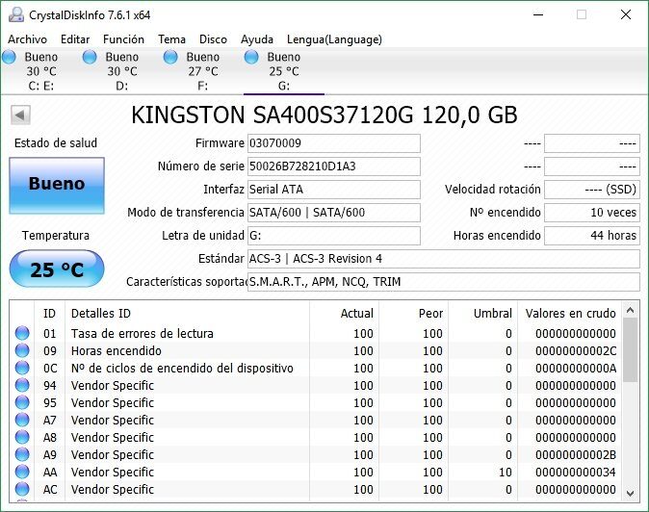Click status orb for attribute A7
The width and height of the screenshot is (649, 512).
(x=22, y=420)
